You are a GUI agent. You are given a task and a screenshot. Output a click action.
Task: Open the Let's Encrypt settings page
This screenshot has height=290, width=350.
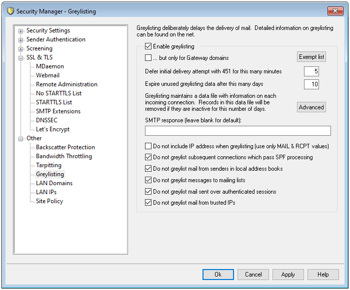click(52, 129)
